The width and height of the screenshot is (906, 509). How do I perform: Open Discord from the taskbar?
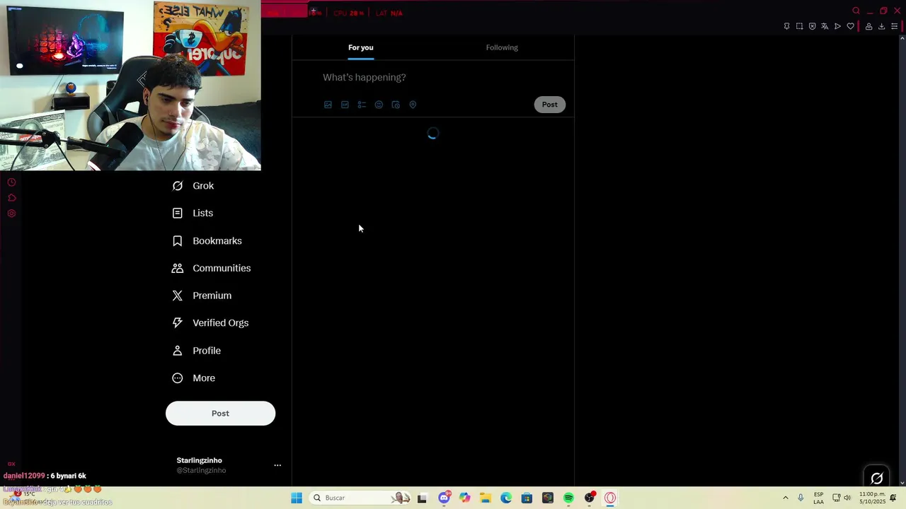point(444,498)
